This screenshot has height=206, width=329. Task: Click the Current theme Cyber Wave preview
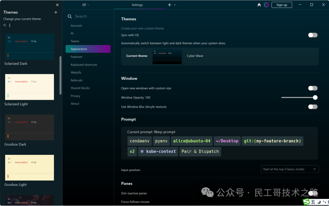[167, 56]
